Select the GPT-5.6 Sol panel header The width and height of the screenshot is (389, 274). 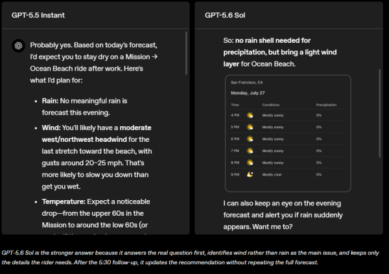[x=289, y=15]
